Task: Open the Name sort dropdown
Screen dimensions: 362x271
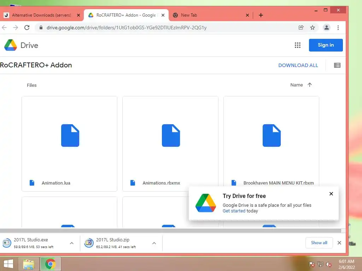Action: coord(297,85)
